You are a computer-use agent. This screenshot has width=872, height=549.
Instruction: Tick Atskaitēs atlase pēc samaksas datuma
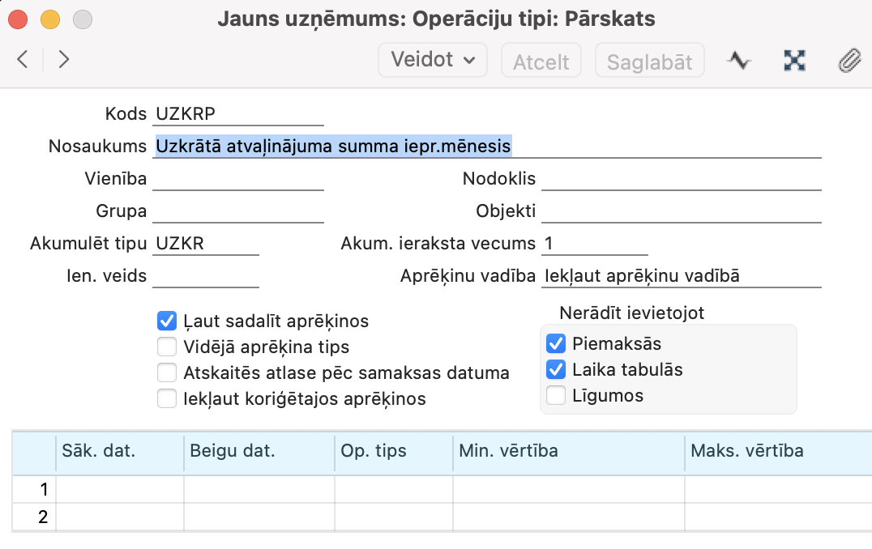[x=167, y=373]
